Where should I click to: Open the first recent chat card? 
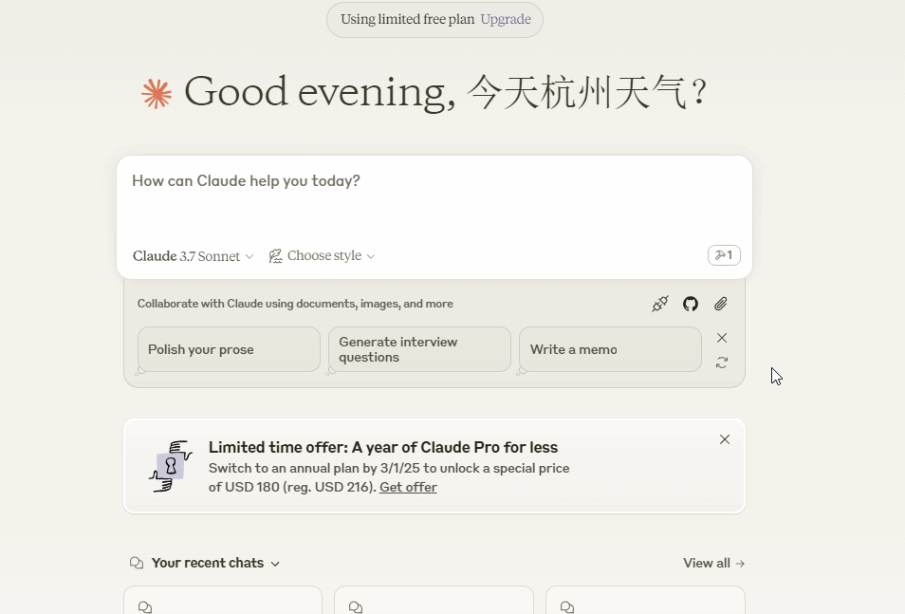point(223,600)
